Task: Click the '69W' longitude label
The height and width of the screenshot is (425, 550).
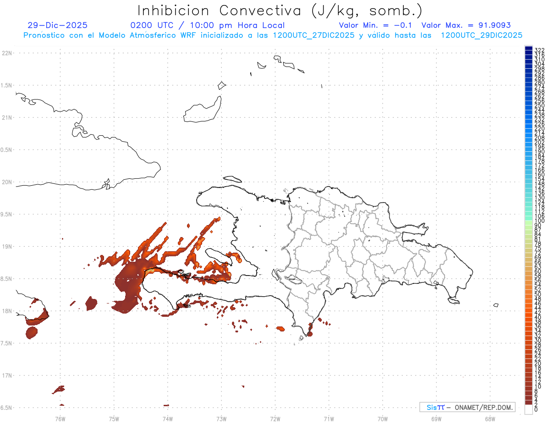Action: coord(436,418)
